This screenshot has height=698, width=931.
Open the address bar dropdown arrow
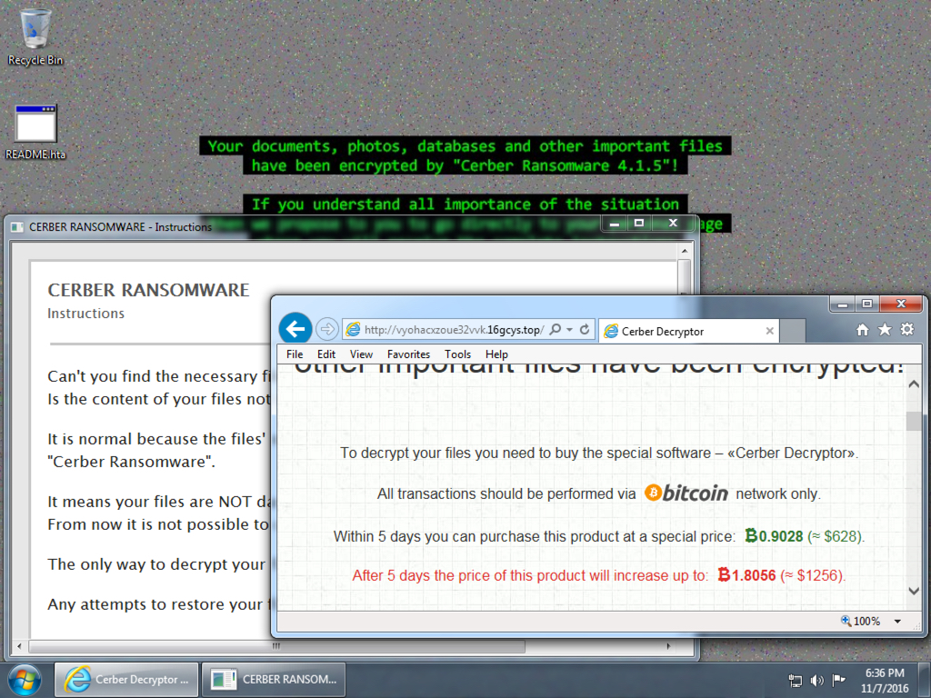click(569, 329)
